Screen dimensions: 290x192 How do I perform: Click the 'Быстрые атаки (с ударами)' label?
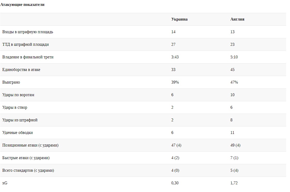tap(26, 158)
